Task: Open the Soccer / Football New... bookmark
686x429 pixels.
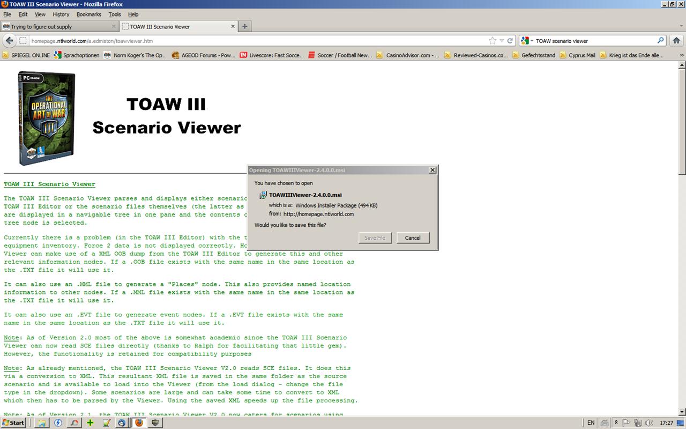Action: [x=340, y=55]
